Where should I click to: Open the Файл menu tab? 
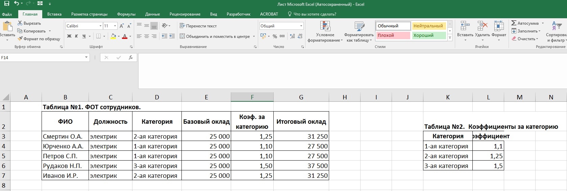click(7, 14)
